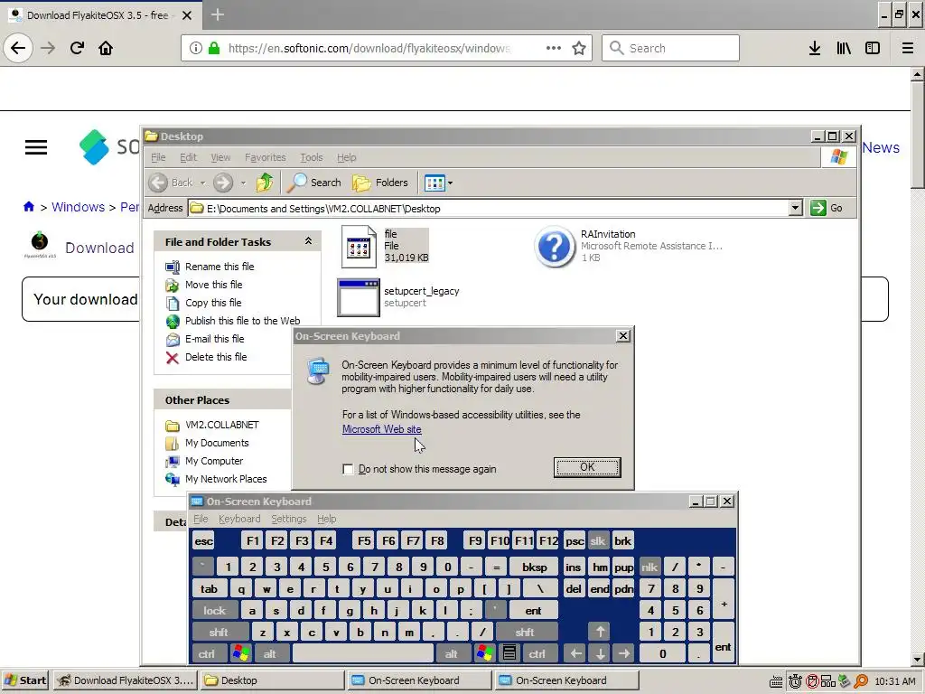Click Explorer Search toolbar button
This screenshot has width=925, height=694.
pyautogui.click(x=313, y=183)
